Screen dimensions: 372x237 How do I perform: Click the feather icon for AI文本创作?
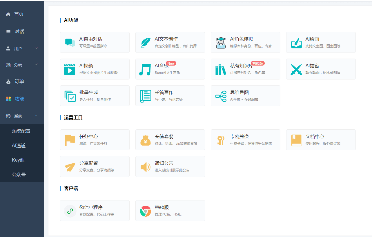[x=145, y=43]
